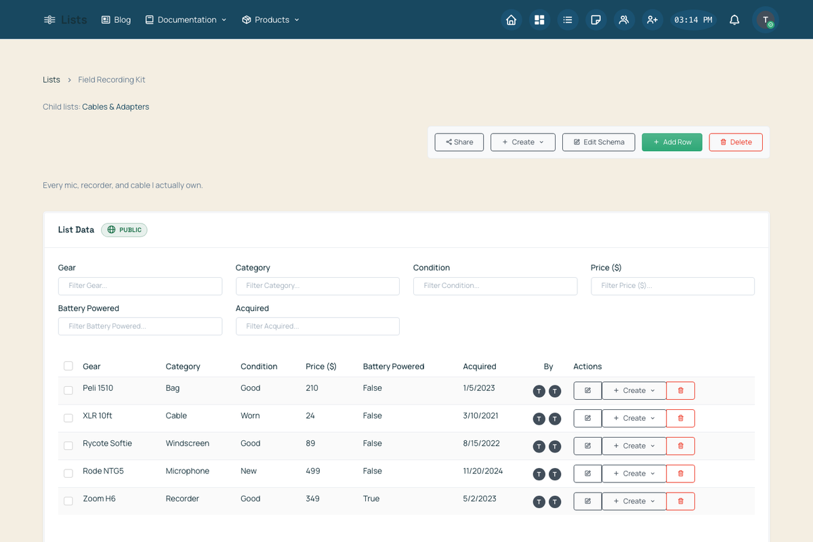The height and width of the screenshot is (542, 813).
Task: Open the people group icon
Action: coord(624,20)
